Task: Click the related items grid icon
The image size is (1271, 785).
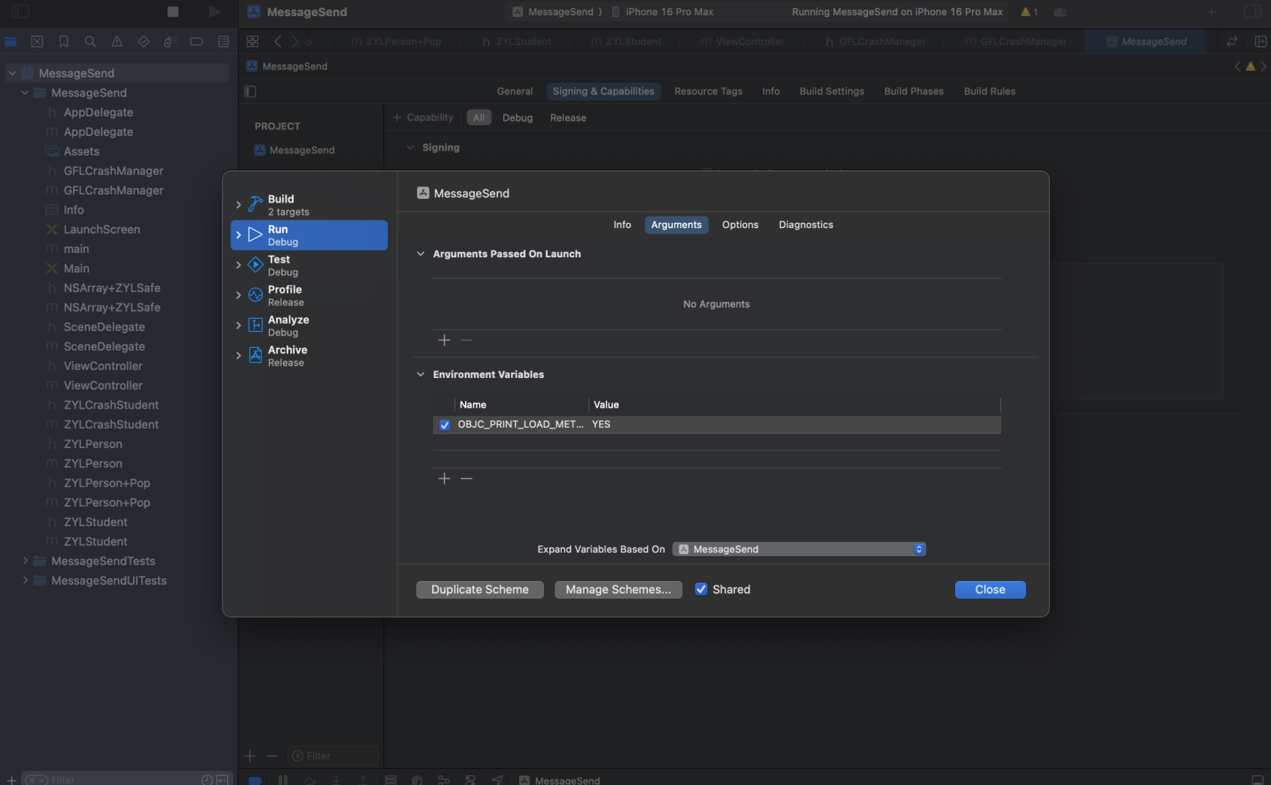Action: click(252, 42)
